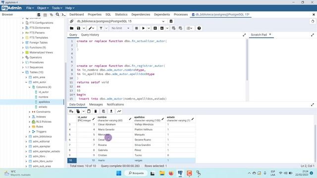Edit the nombre column header pencil
This screenshot has width=317, height=178.
pos(130,119)
